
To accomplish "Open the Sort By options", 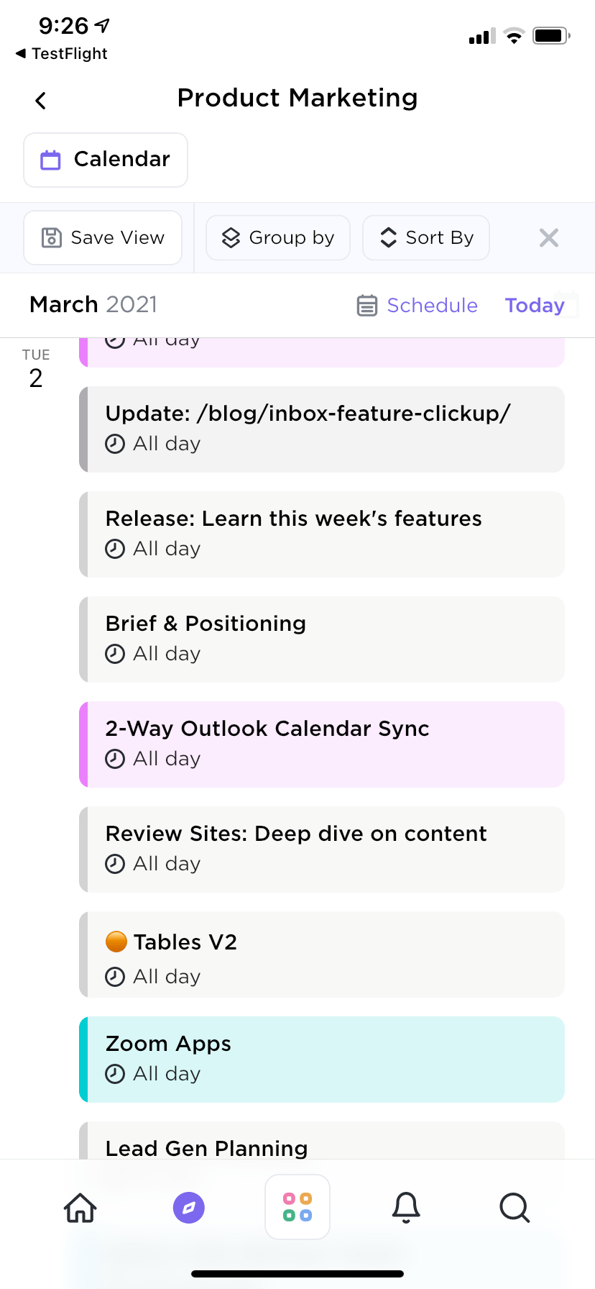I will (426, 237).
